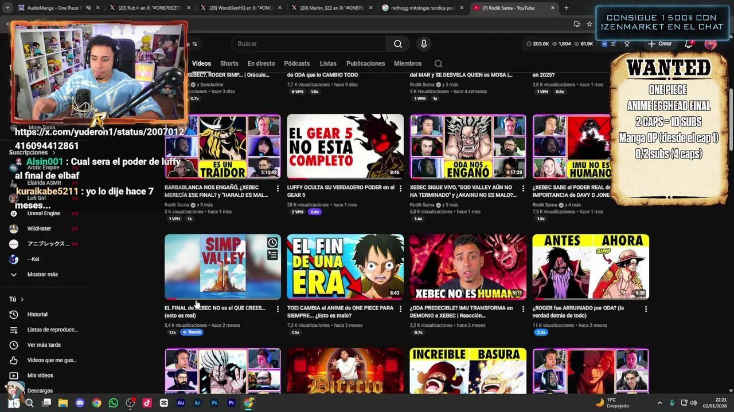Expand sidebar subscriptions with Mostrar más
Screen dimensions: 734x412
coord(44,274)
